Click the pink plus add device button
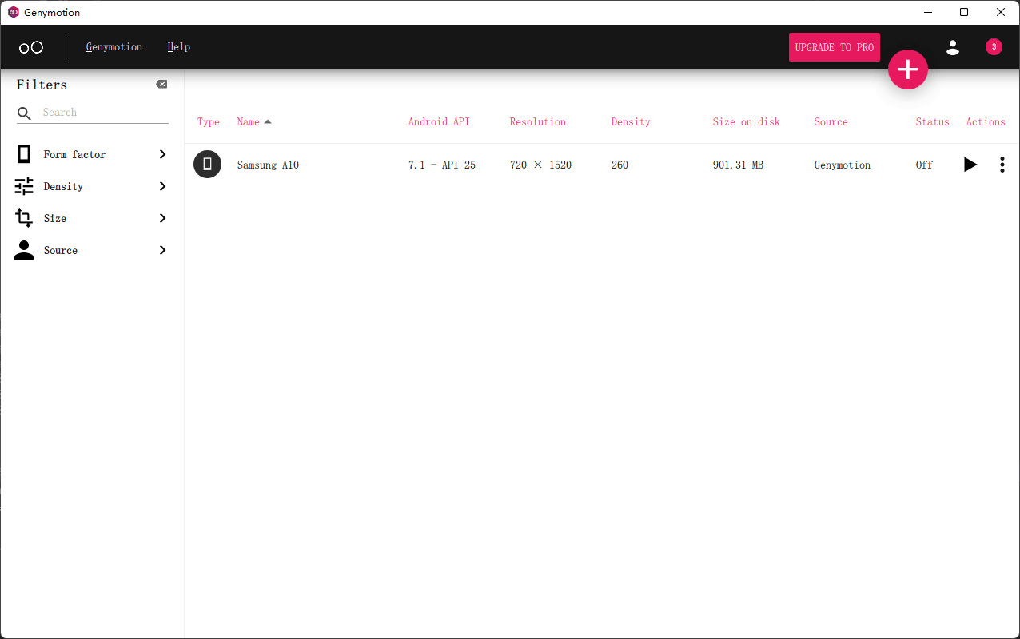The height and width of the screenshot is (639, 1020). pyautogui.click(x=907, y=69)
